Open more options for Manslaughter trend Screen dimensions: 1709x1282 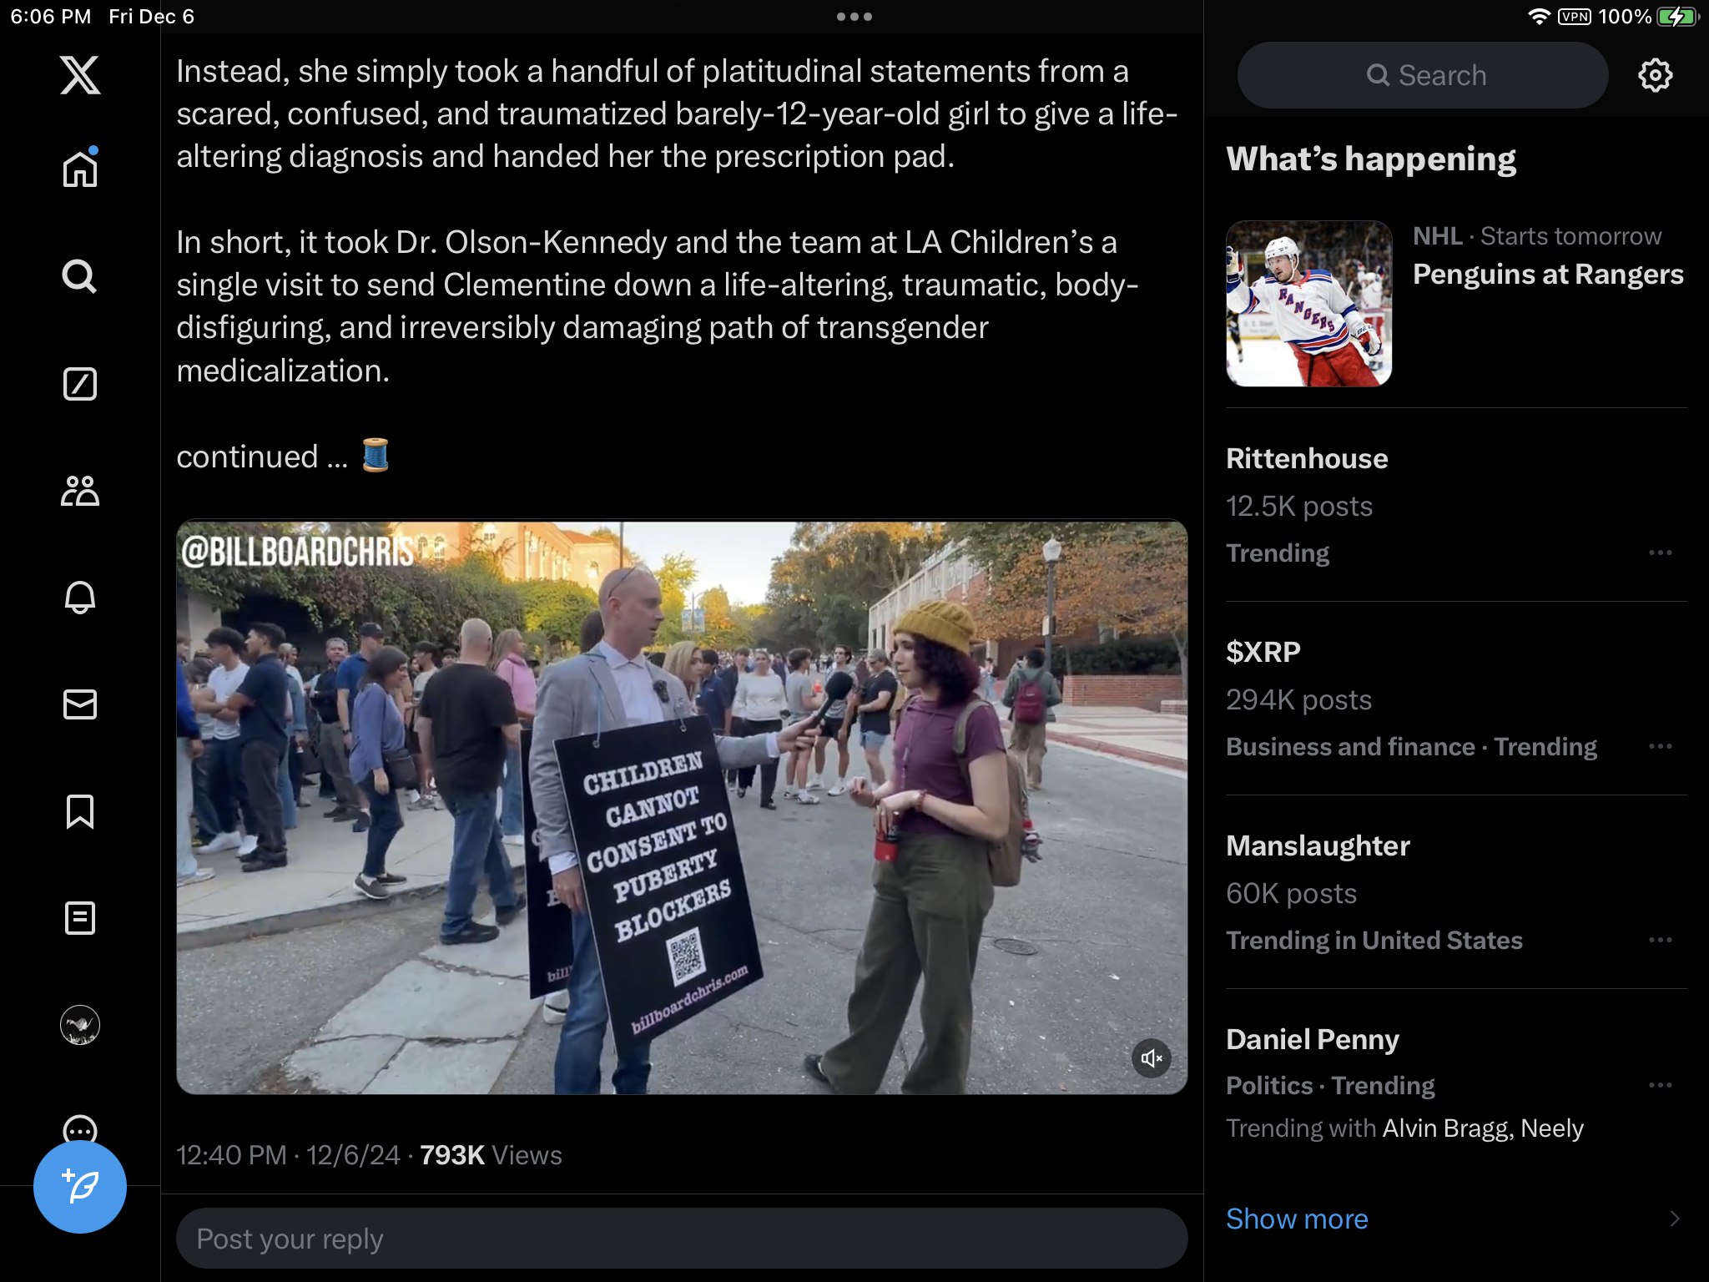1661,940
